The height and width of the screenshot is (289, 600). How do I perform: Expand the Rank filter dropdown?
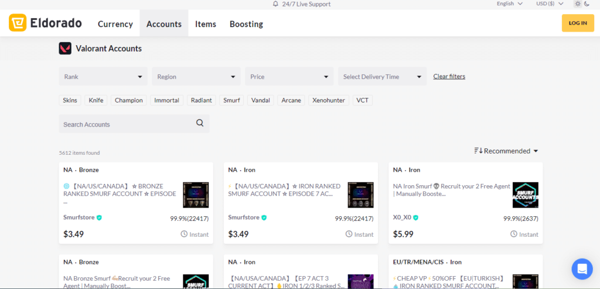[x=103, y=77]
